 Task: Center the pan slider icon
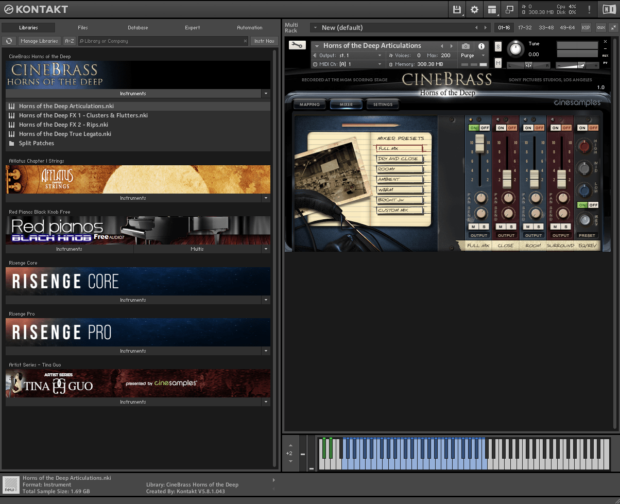coord(529,65)
